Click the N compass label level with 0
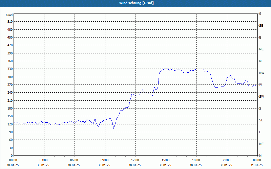This screenshot has width=271, height=169. pyautogui.click(x=260, y=156)
